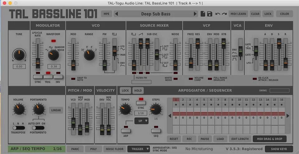The image size is (299, 154).
Task: Click the undo arrow icon
Action: (218, 14)
